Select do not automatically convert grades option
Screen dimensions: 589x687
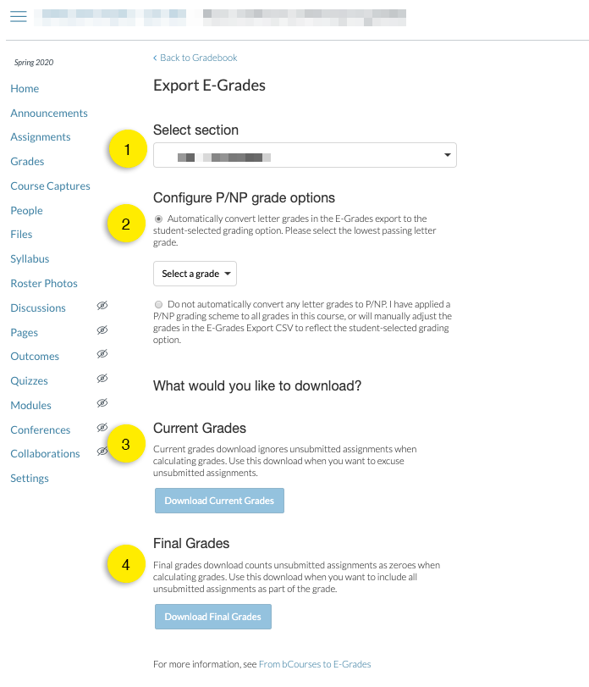tap(158, 304)
